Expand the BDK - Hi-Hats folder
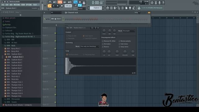 [x=12, y=43]
